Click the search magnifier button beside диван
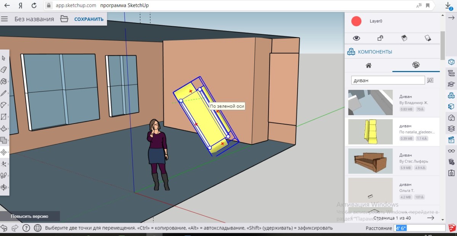 point(430,80)
